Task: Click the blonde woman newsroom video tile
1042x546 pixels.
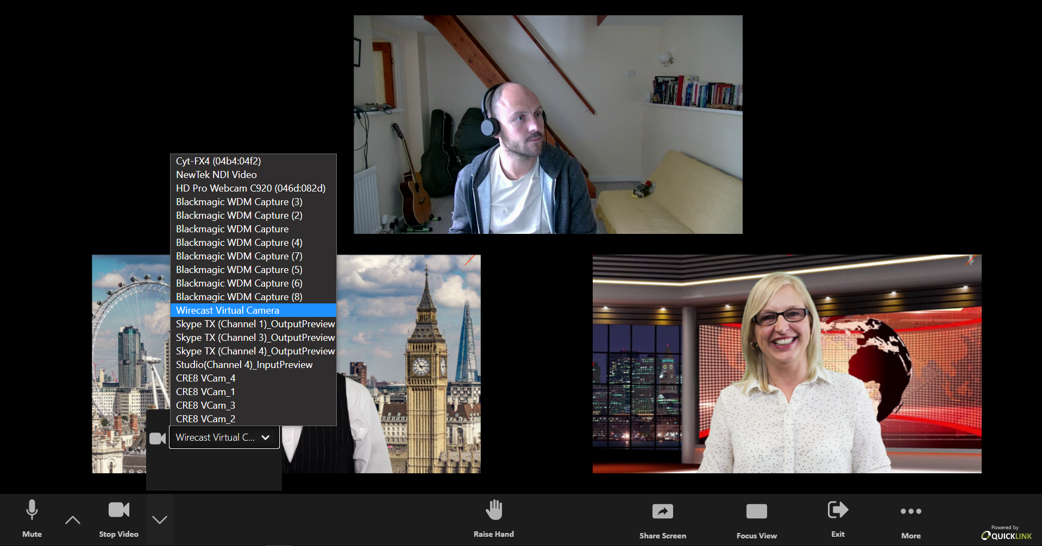Action: click(787, 364)
